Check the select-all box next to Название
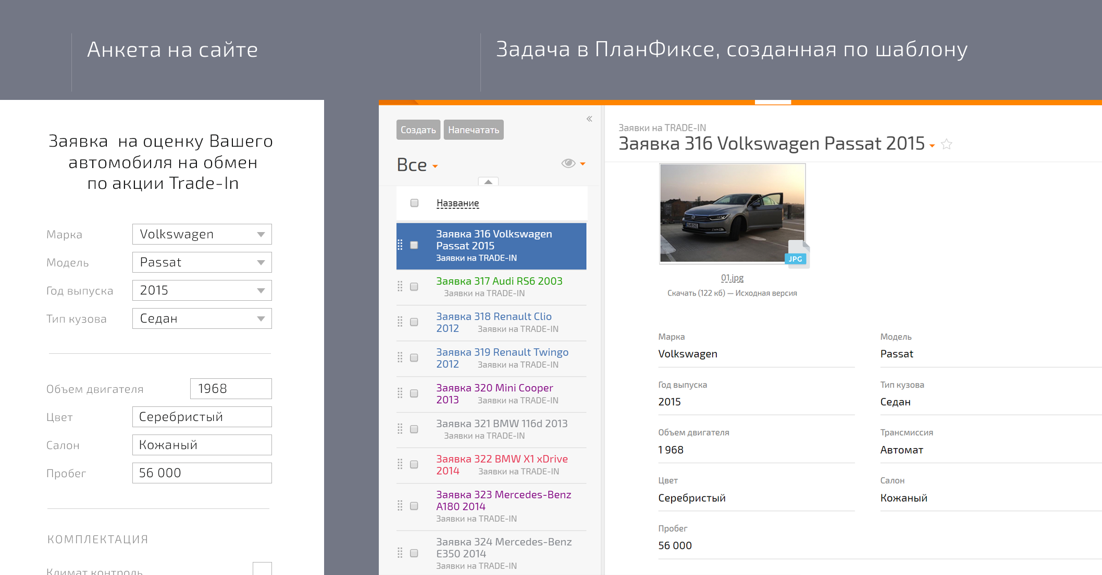 pyautogui.click(x=414, y=203)
